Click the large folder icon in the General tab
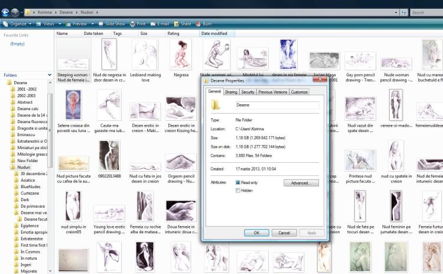Image resolution: width=443 pixels, height=274 pixels. click(216, 105)
